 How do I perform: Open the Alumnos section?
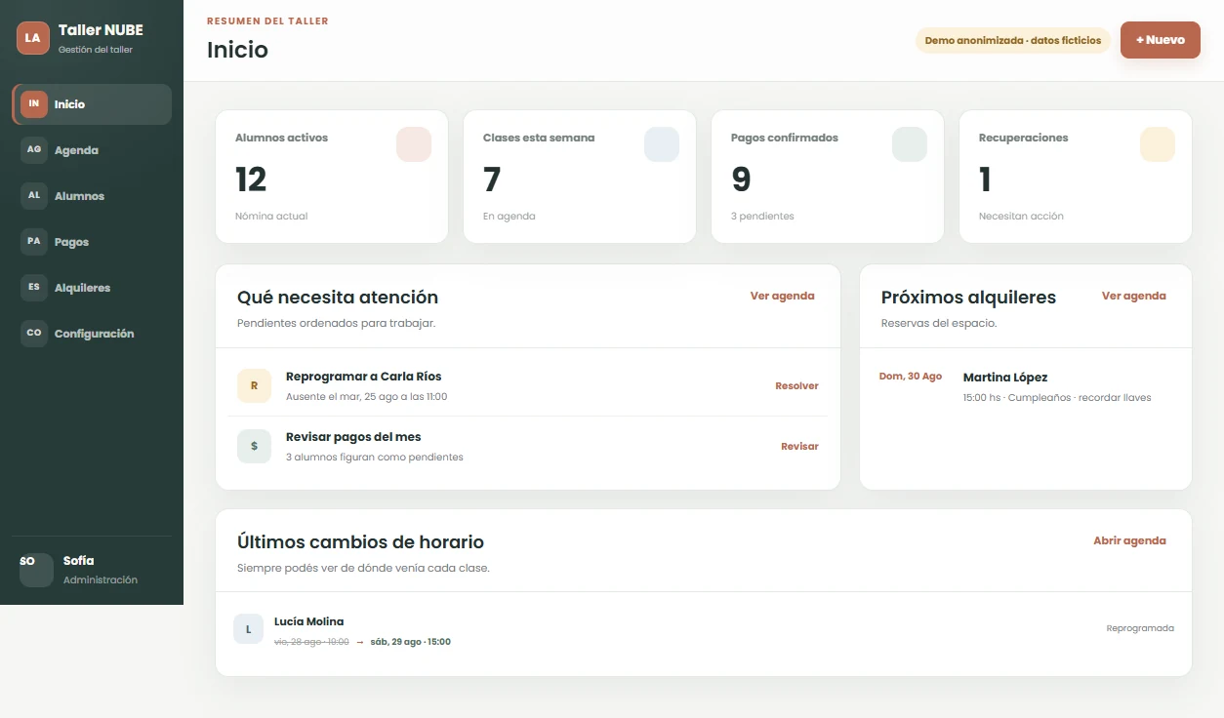coord(92,196)
